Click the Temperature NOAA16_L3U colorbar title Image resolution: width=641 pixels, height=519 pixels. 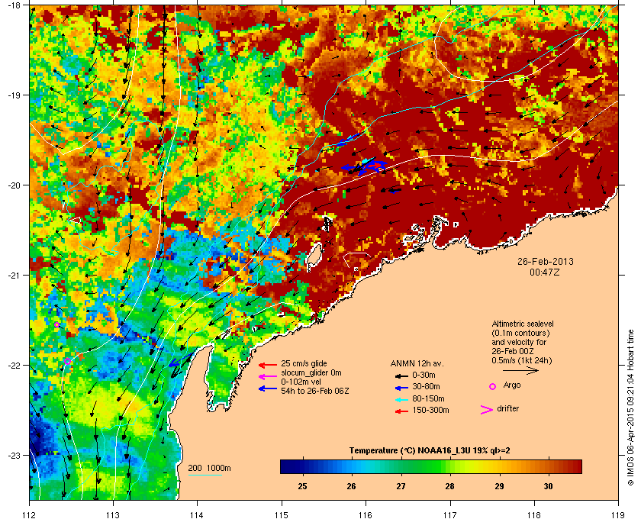click(x=429, y=451)
